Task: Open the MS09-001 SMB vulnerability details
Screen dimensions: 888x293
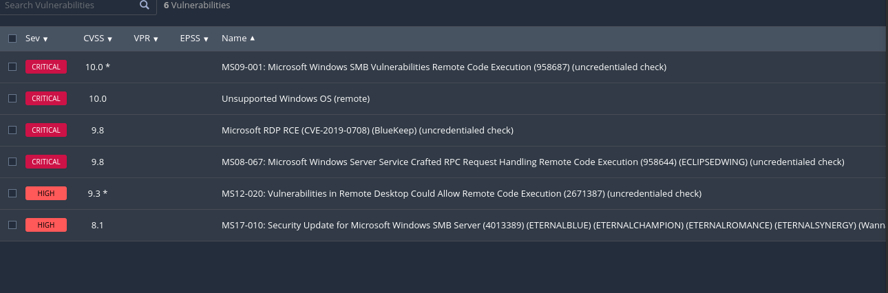Action: click(443, 67)
